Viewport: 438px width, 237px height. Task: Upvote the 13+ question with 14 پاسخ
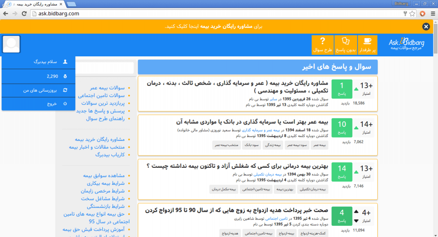(356, 172)
